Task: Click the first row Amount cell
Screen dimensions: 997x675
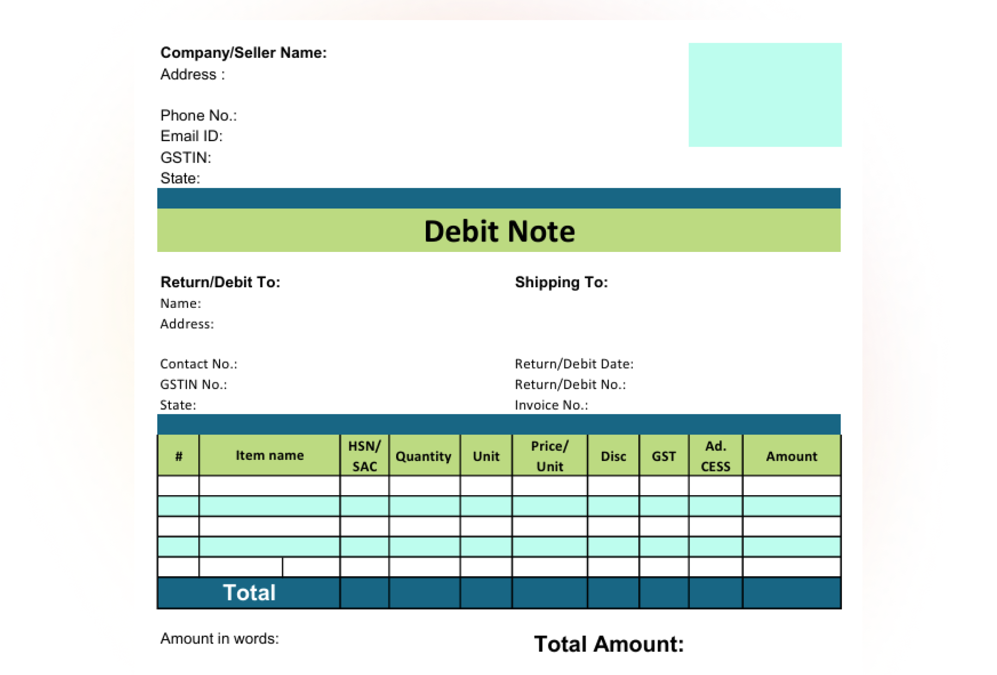Action: (791, 486)
